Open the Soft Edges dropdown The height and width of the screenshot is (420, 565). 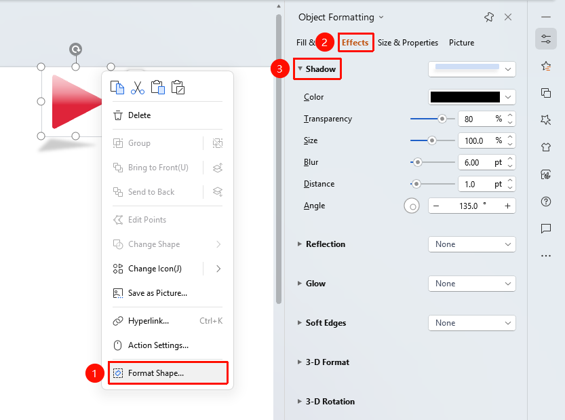pyautogui.click(x=472, y=323)
